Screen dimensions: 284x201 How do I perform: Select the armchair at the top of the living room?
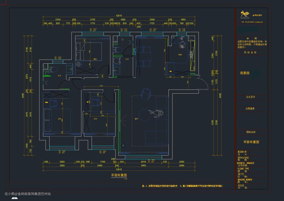[x=145, y=93]
